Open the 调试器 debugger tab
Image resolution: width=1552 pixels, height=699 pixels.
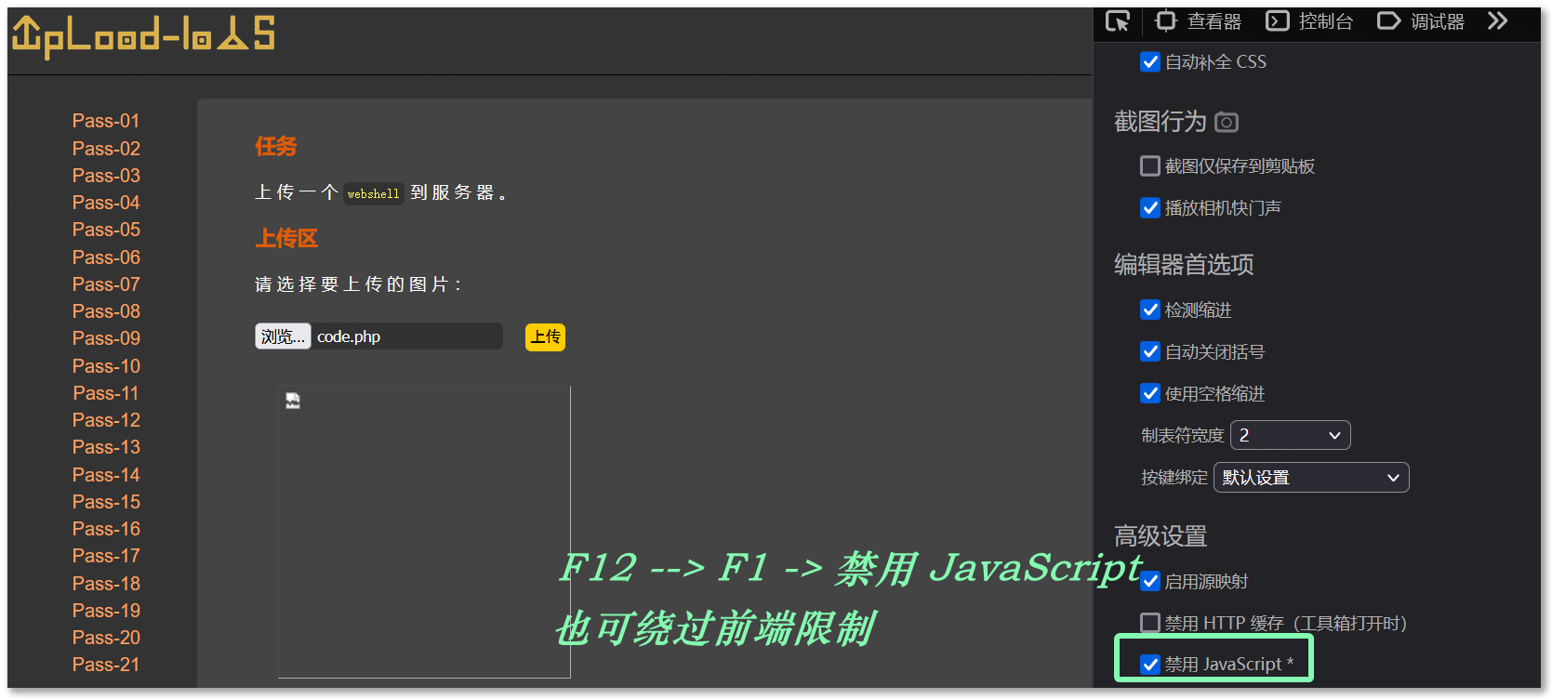point(1421,21)
